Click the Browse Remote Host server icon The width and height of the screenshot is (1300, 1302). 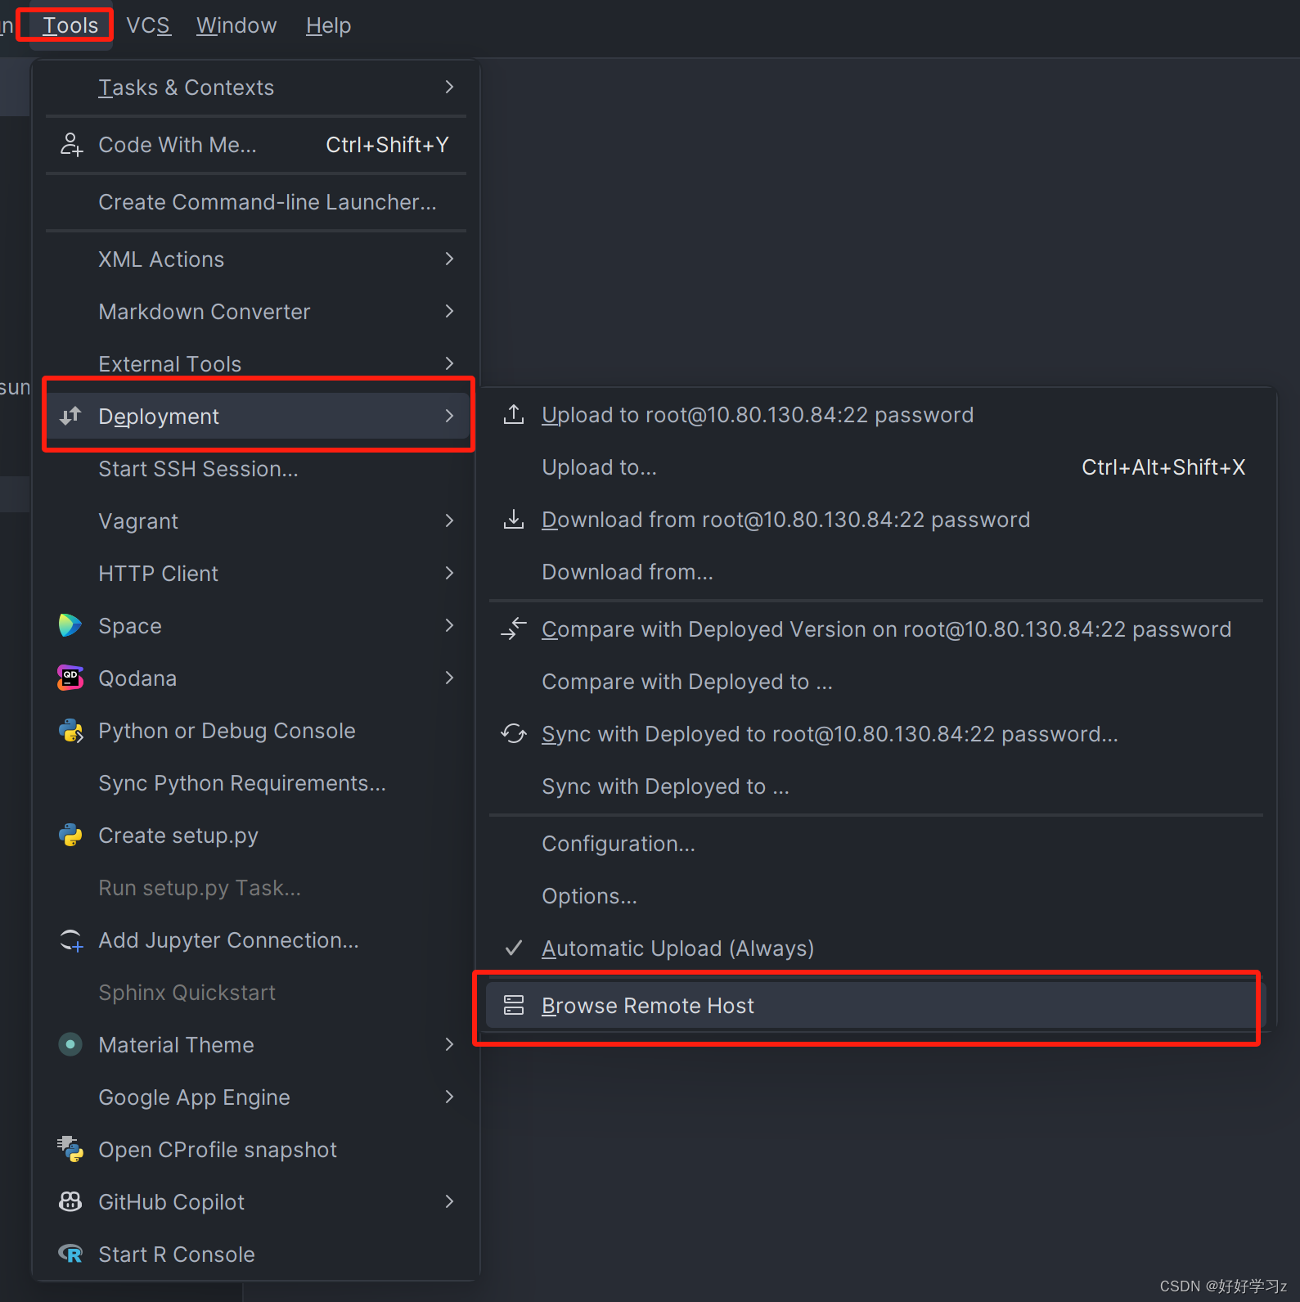(x=514, y=1005)
